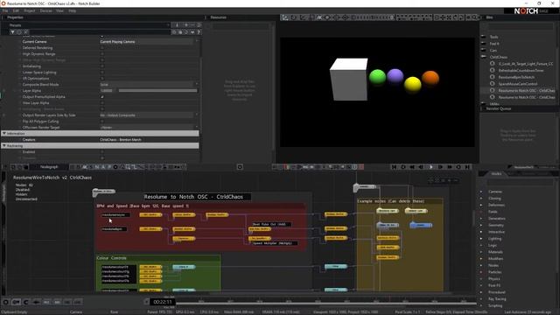560x315 pixels.
Task: Click the Layer Alpha numeric value field
Action: [x=108, y=91]
